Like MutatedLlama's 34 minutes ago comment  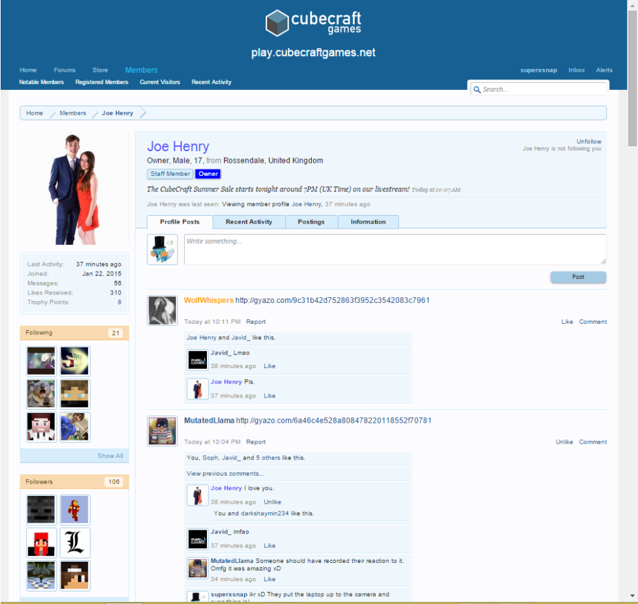point(270,579)
